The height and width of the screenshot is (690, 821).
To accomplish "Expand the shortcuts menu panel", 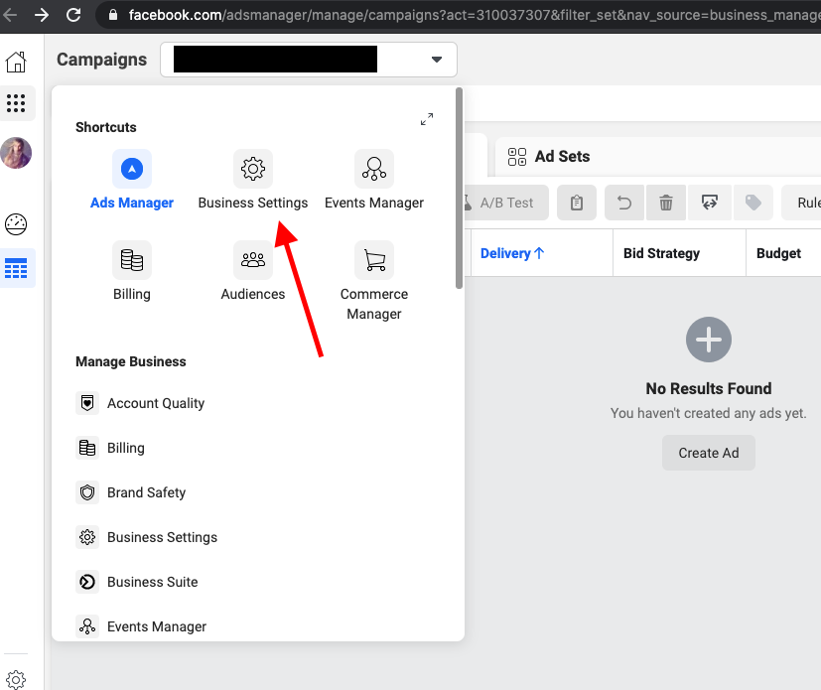I will (x=427, y=119).
